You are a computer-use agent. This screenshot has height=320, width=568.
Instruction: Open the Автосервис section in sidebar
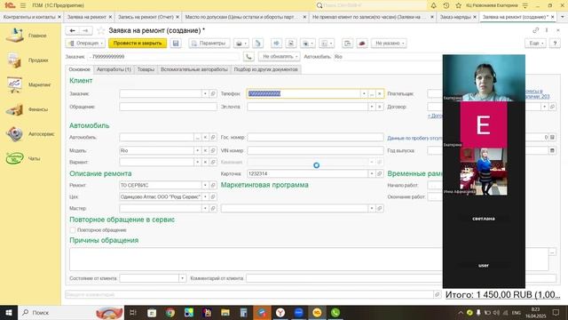[30, 134]
